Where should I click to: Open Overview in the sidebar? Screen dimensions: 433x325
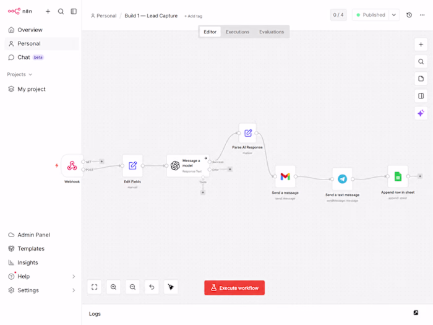click(x=41, y=30)
